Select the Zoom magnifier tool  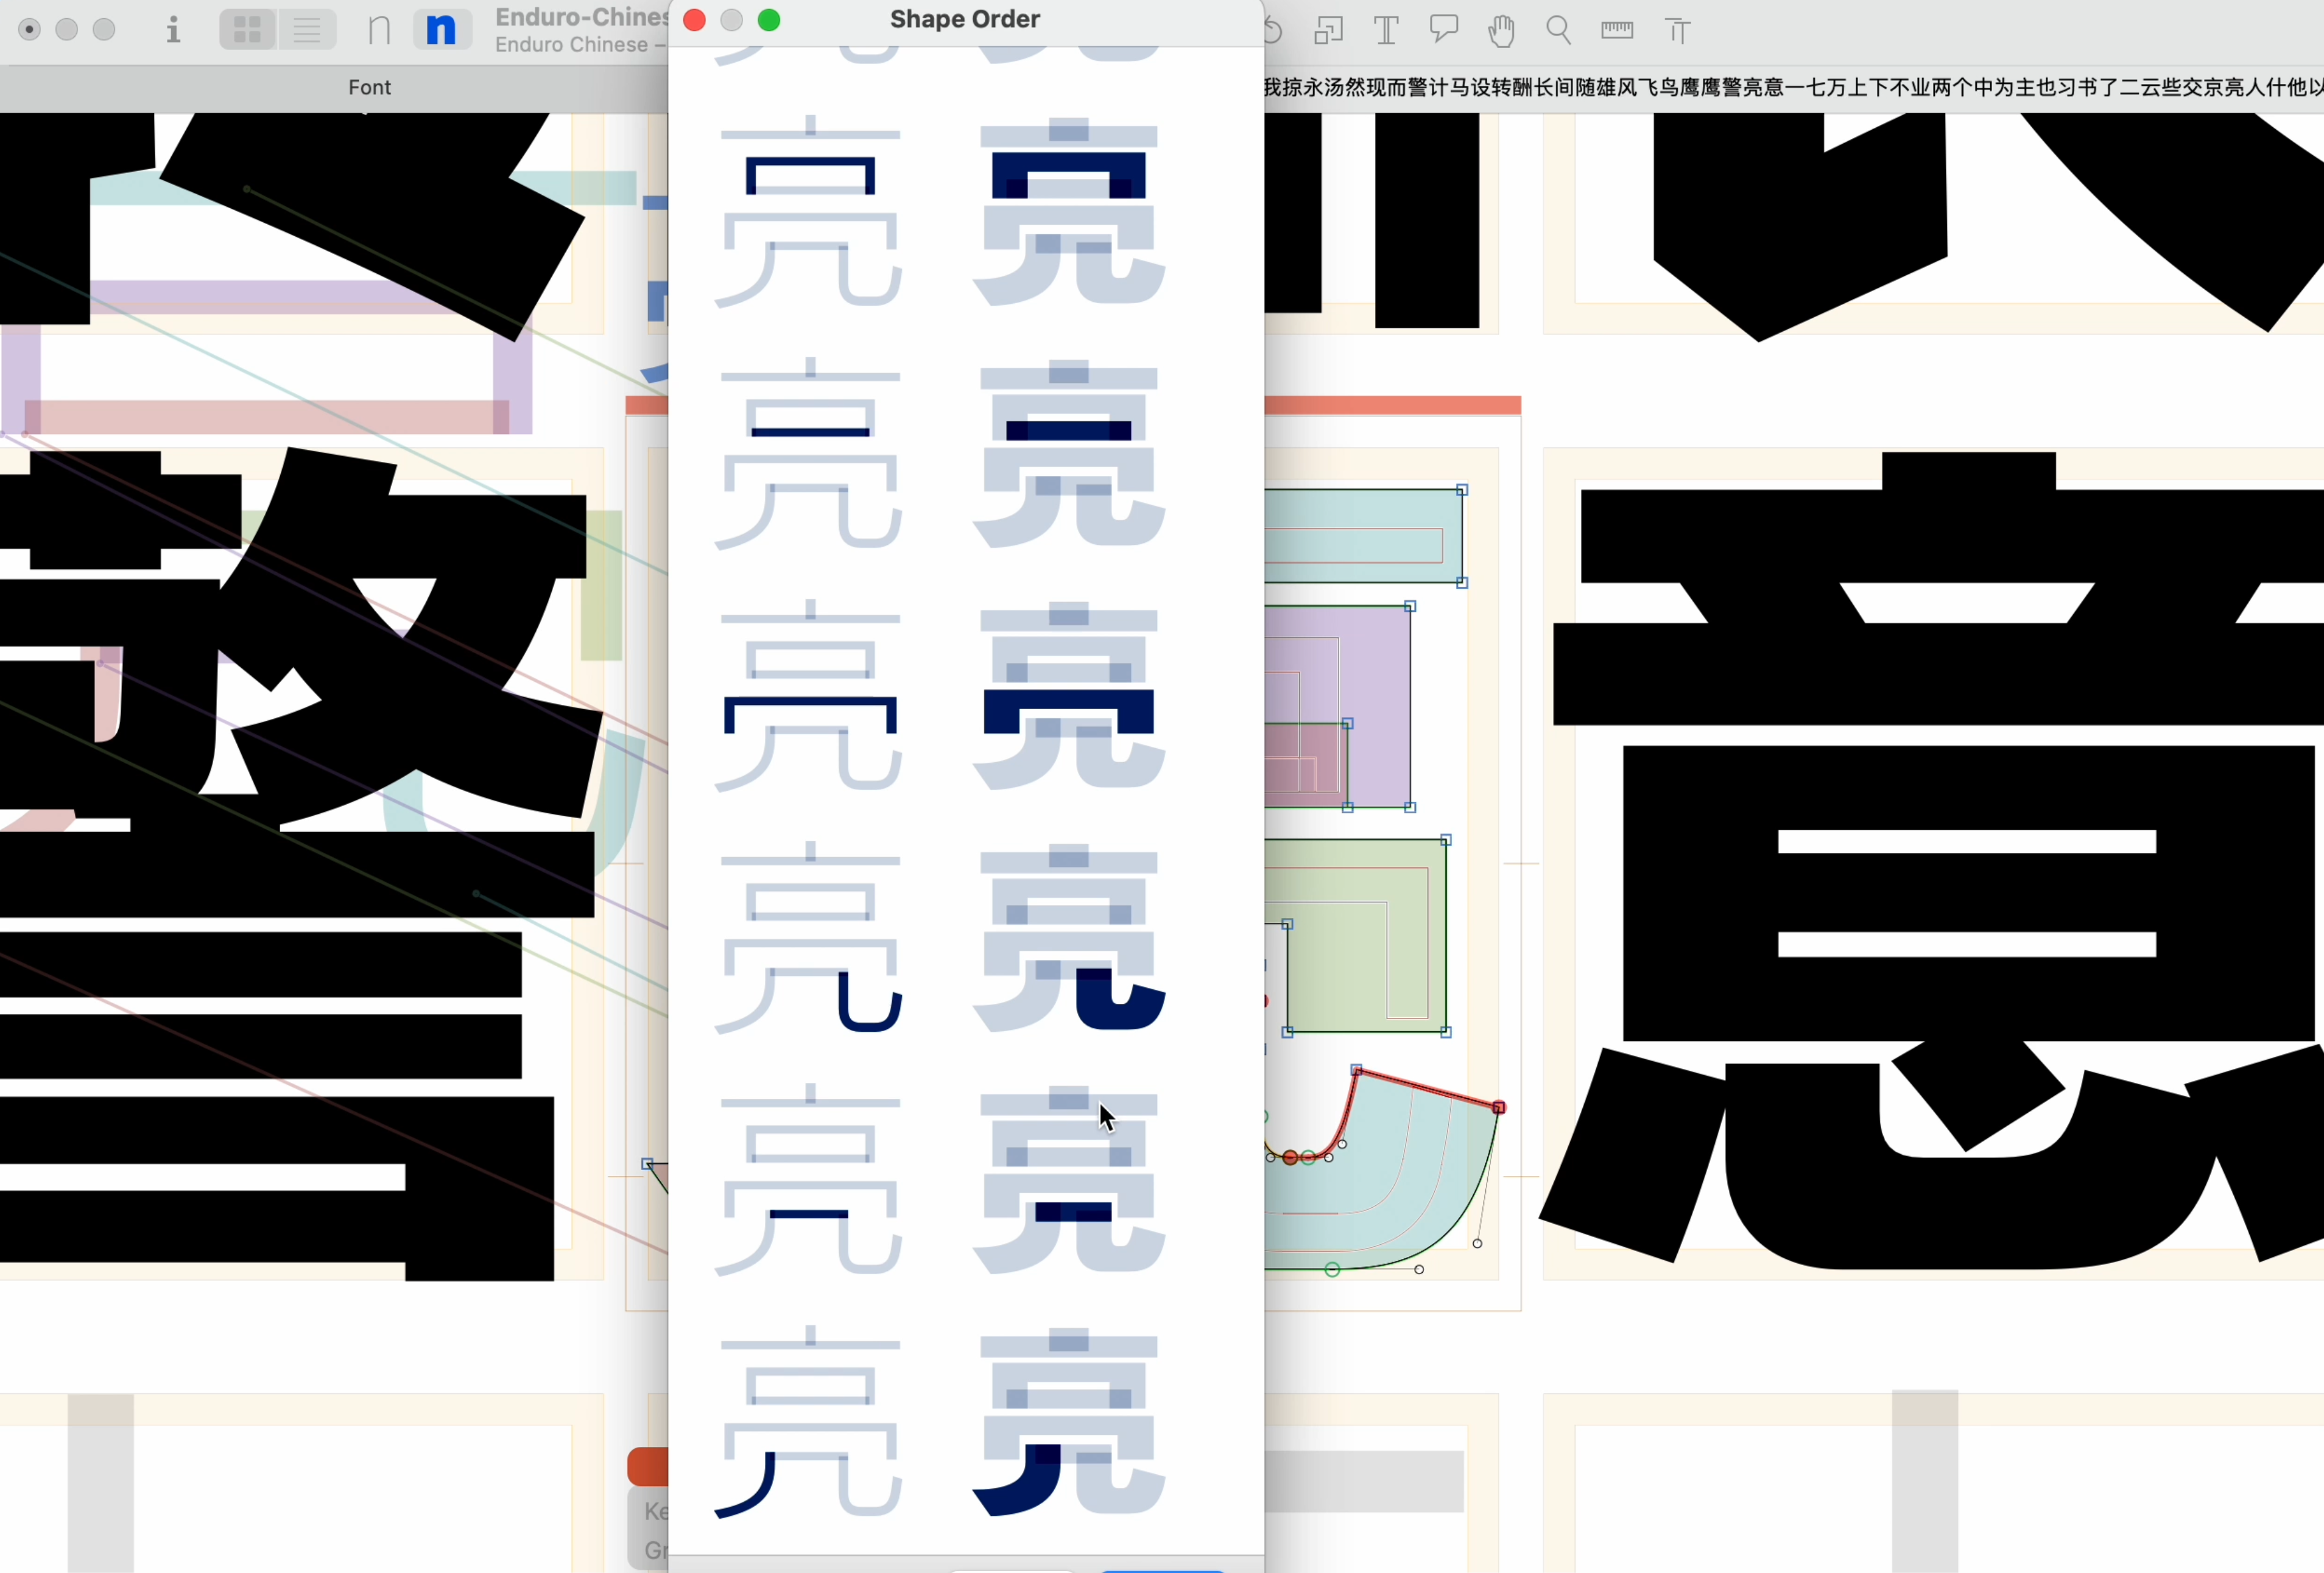point(1558,31)
